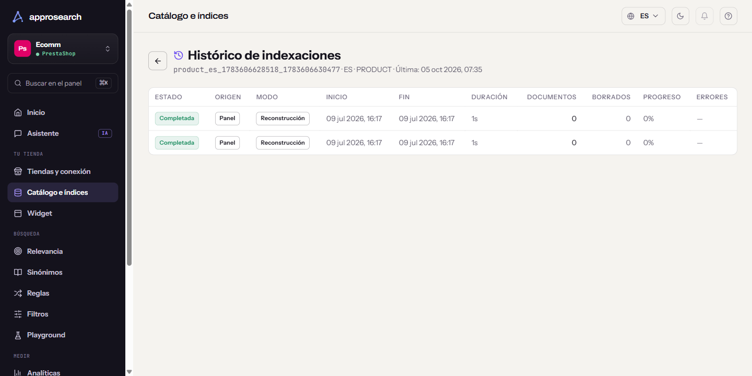Select Catálogo e índices in sidebar
The image size is (752, 376).
coord(63,192)
